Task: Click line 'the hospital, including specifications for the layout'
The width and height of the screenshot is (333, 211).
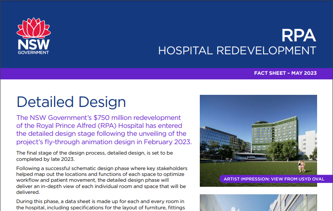Action: point(101,208)
